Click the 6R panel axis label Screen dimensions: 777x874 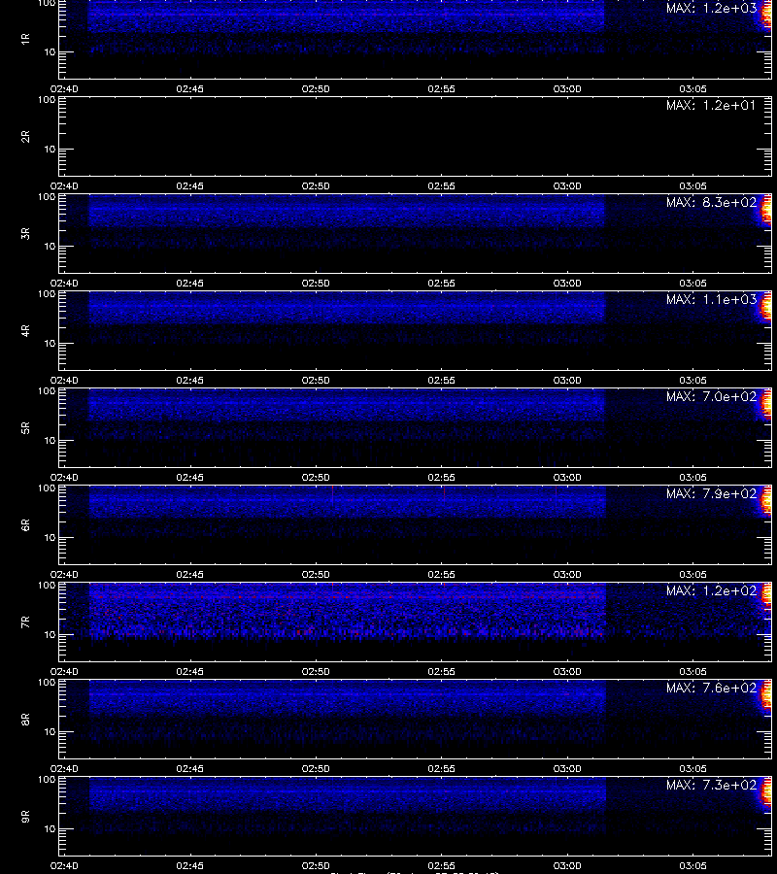click(x=25, y=524)
